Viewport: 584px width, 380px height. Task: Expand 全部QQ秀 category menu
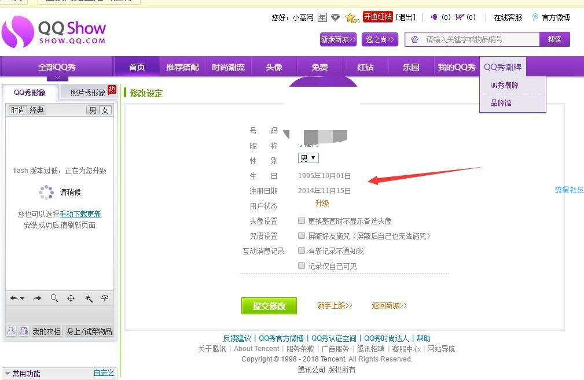tap(57, 67)
